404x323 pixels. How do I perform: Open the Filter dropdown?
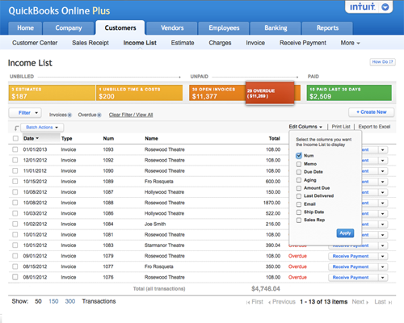(25, 113)
